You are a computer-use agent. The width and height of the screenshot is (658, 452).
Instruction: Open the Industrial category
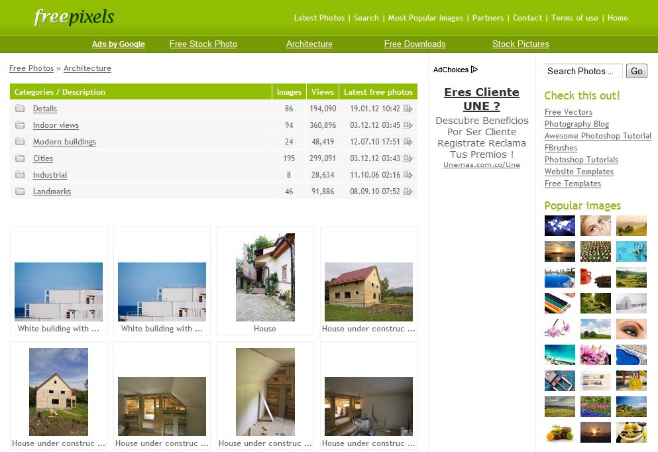tap(50, 174)
